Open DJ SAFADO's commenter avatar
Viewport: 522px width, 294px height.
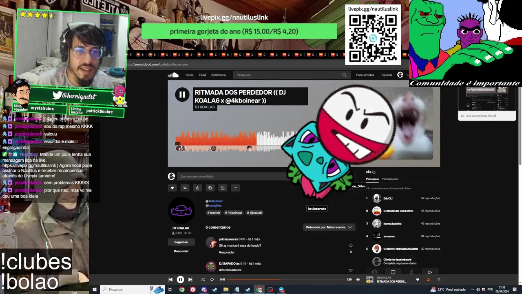click(x=211, y=267)
